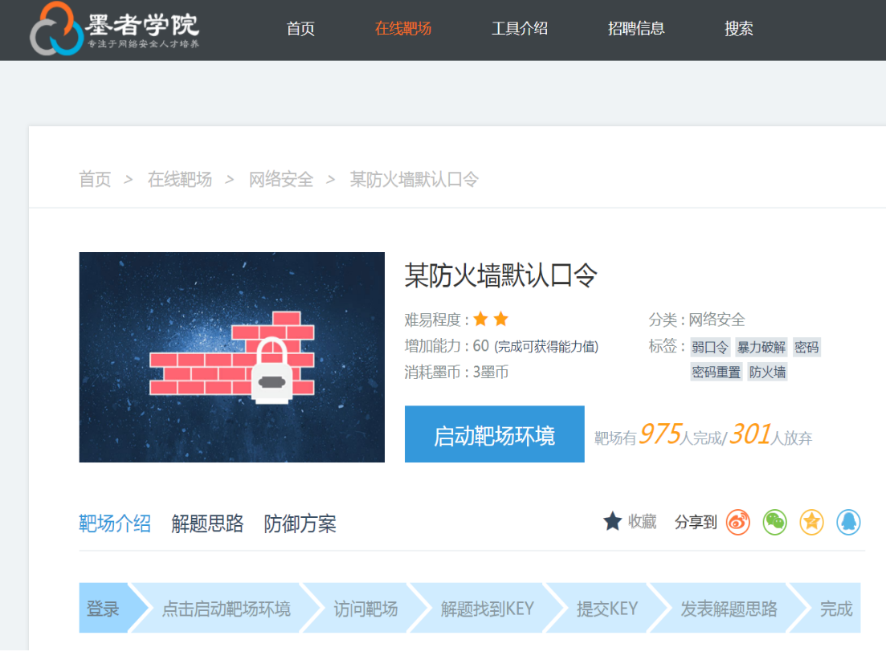Viewport: 886px width, 664px height.
Task: Open 首页 in top navigation
Action: pyautogui.click(x=300, y=28)
